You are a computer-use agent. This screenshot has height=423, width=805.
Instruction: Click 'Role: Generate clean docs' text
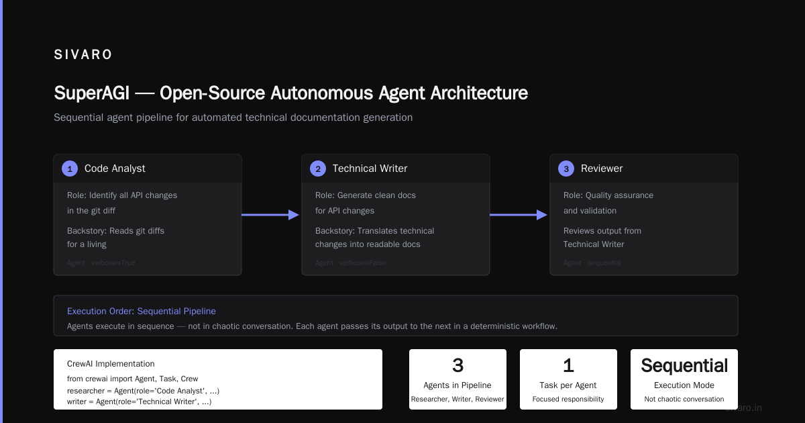click(366, 195)
